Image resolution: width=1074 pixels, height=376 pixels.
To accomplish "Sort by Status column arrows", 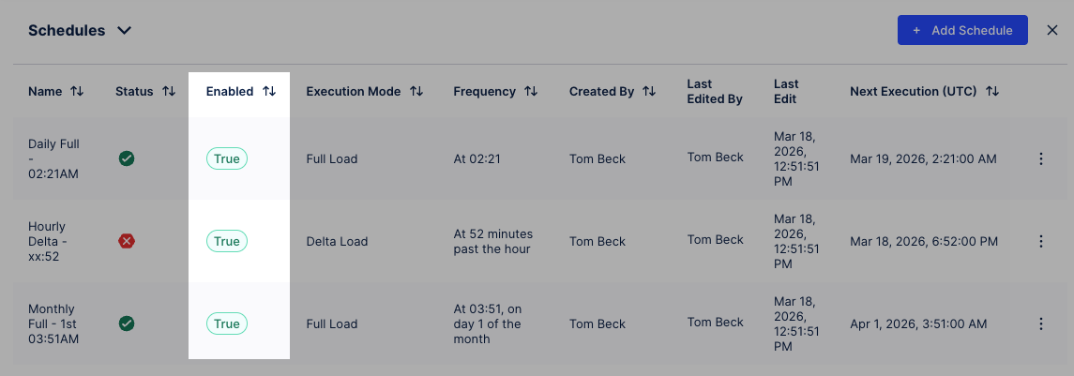I will (x=169, y=92).
